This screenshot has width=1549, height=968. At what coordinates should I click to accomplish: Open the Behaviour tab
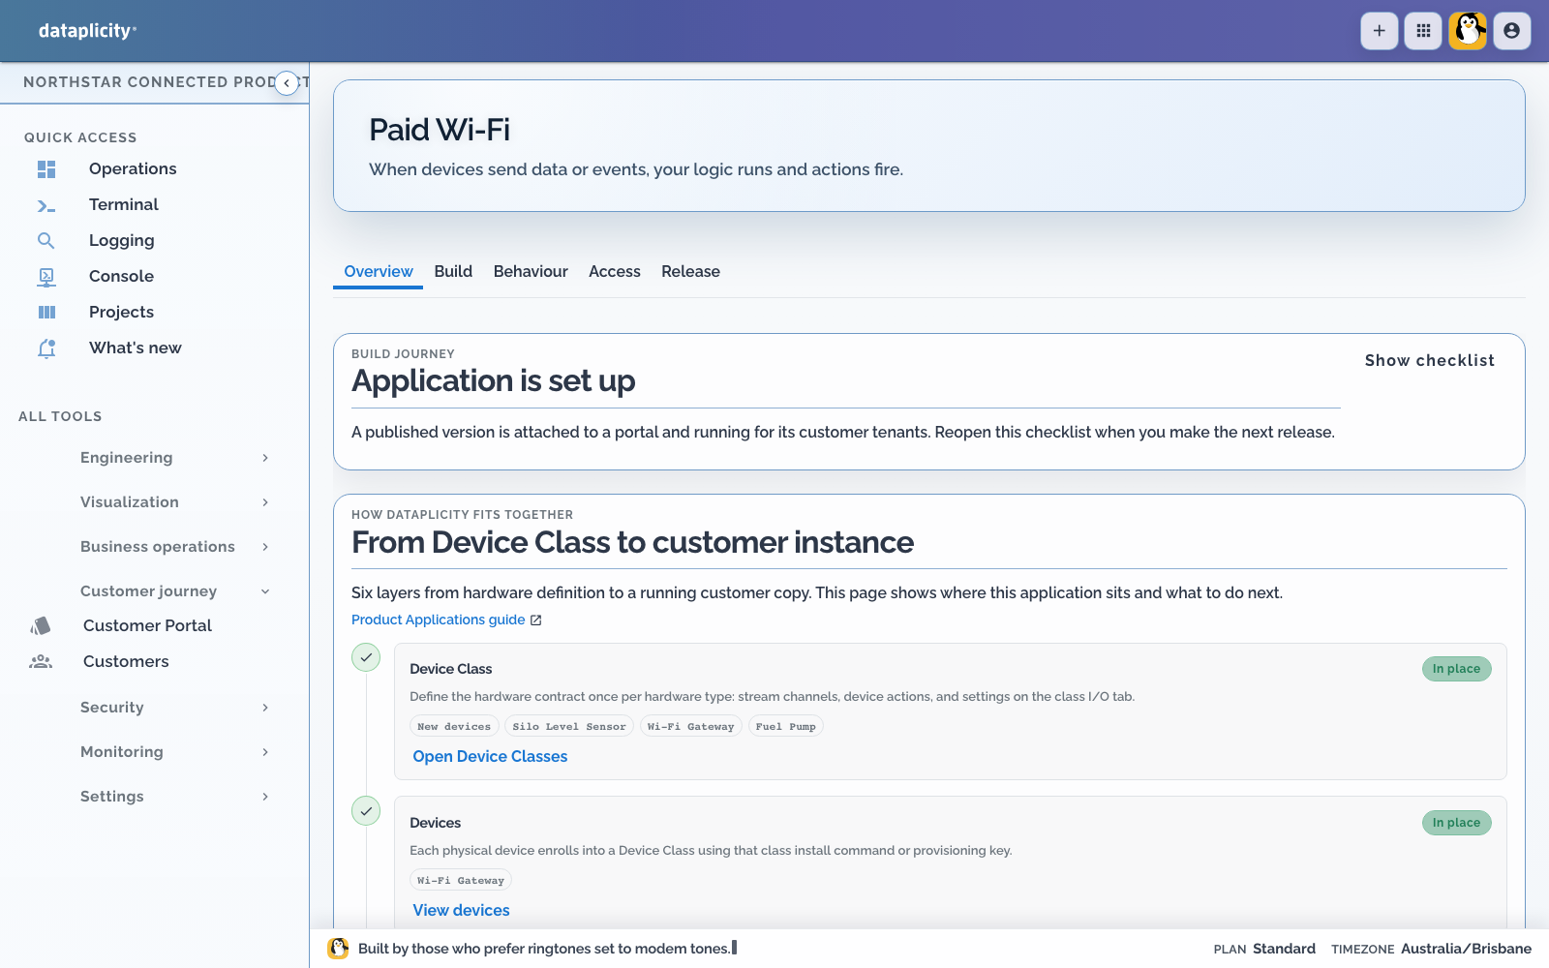pos(531,272)
